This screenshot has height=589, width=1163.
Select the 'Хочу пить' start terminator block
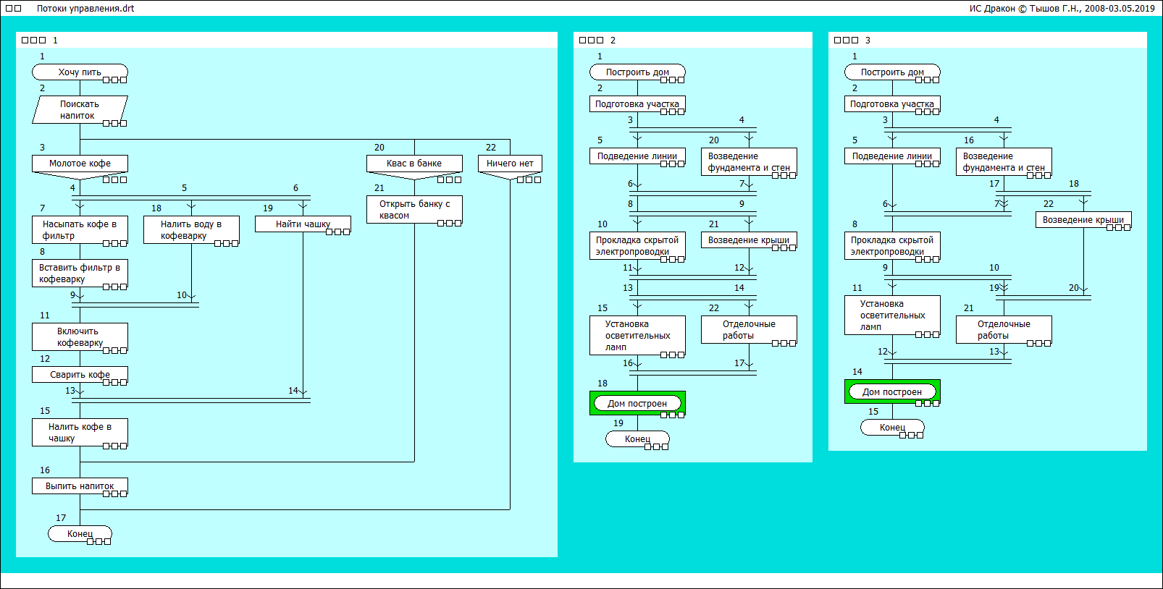point(80,72)
